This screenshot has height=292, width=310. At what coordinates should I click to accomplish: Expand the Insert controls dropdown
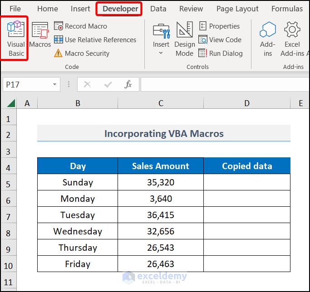161,53
